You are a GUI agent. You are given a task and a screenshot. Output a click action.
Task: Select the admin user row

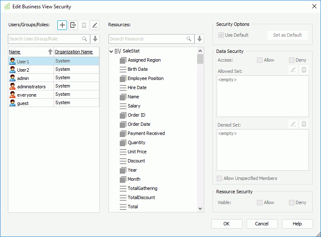(23, 78)
